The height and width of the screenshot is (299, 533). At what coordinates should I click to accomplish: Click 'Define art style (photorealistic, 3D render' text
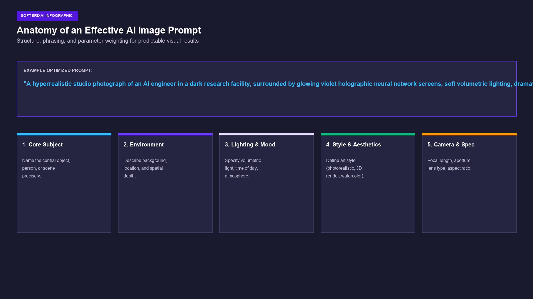pyautogui.click(x=345, y=168)
